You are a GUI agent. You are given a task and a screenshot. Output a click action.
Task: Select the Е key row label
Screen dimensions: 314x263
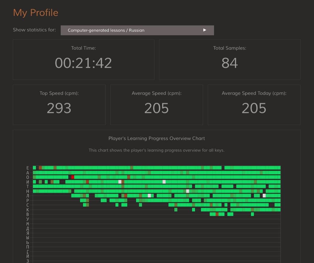(28, 168)
